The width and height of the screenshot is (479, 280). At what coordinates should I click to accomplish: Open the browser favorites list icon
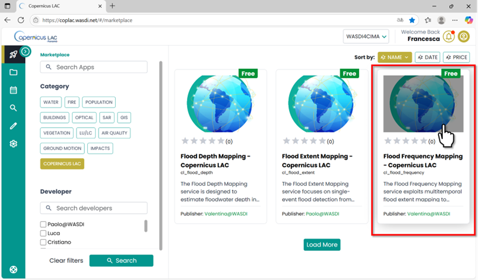click(x=428, y=20)
